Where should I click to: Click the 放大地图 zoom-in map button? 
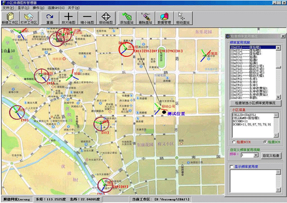click(x=68, y=18)
